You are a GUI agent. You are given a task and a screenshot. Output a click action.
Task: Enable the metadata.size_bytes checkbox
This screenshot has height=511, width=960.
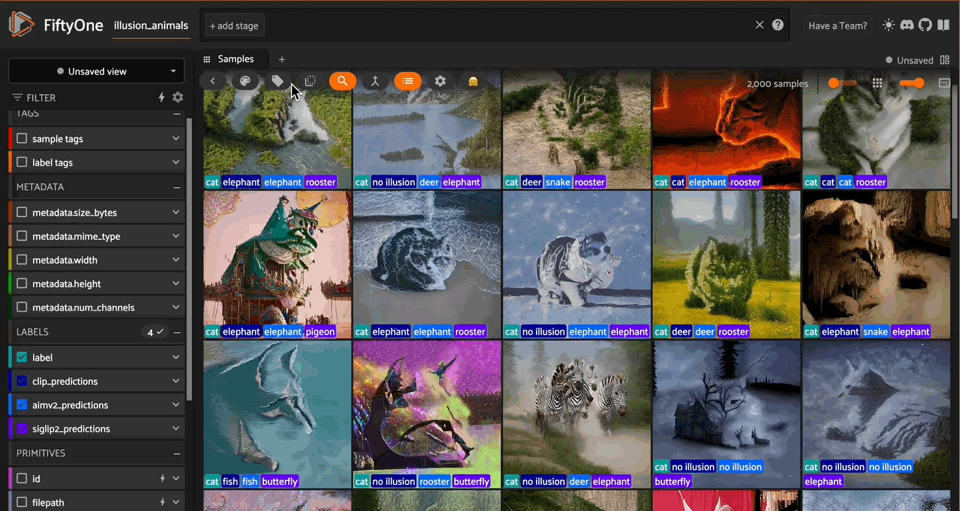click(x=22, y=213)
